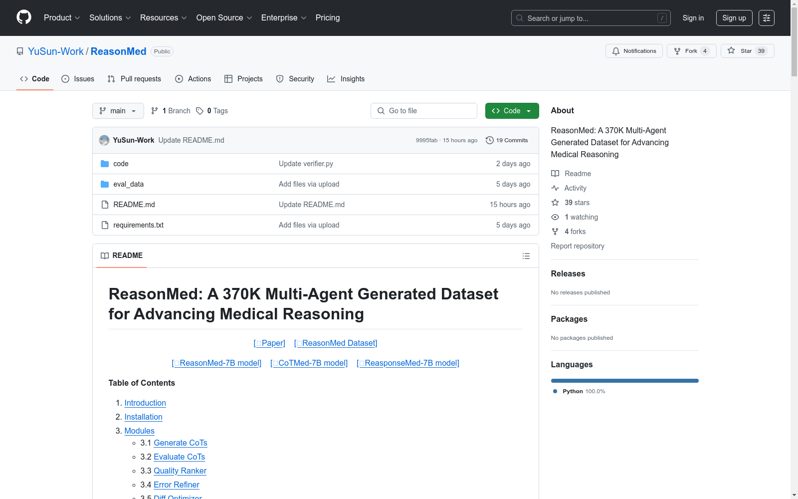This screenshot has width=798, height=499.
Task: Open the CoTMed-7B model link
Action: point(309,363)
